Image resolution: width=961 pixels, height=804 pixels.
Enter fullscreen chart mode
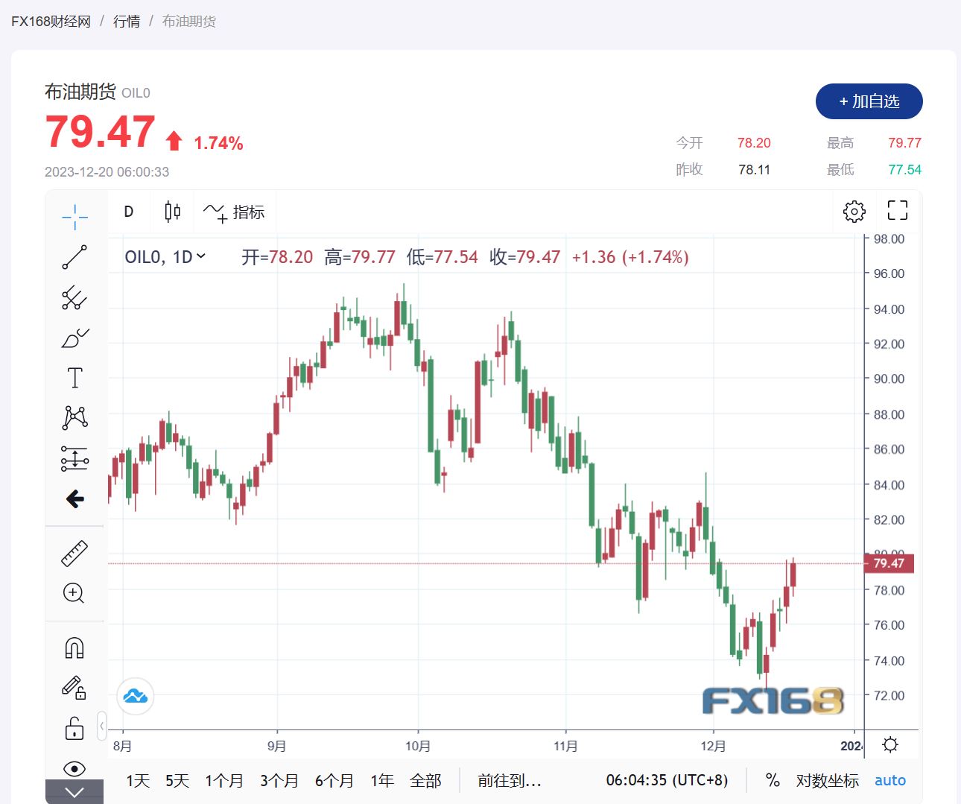(897, 211)
